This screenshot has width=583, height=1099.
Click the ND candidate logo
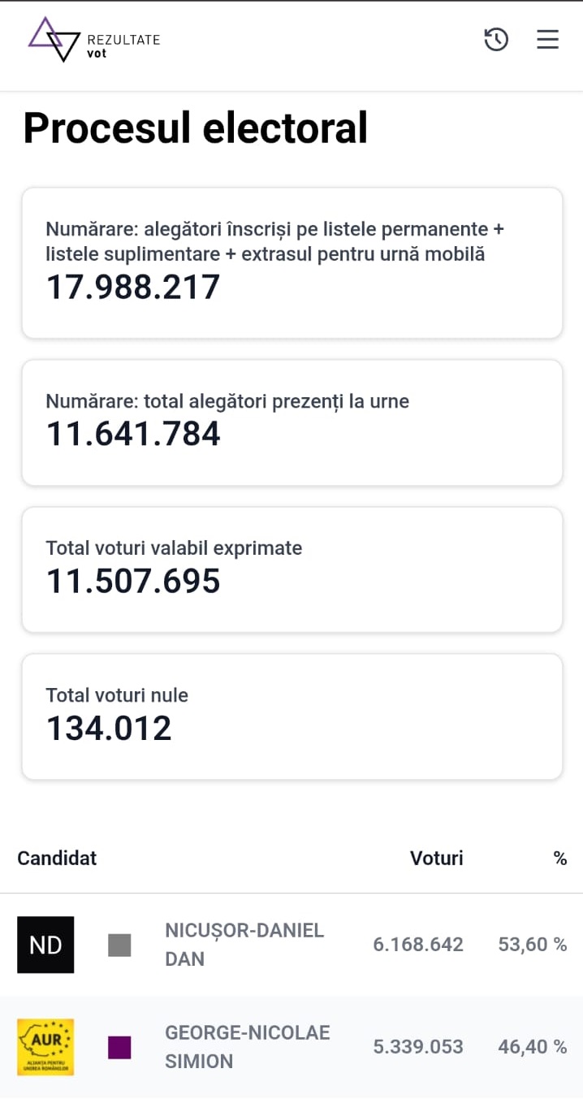[45, 945]
